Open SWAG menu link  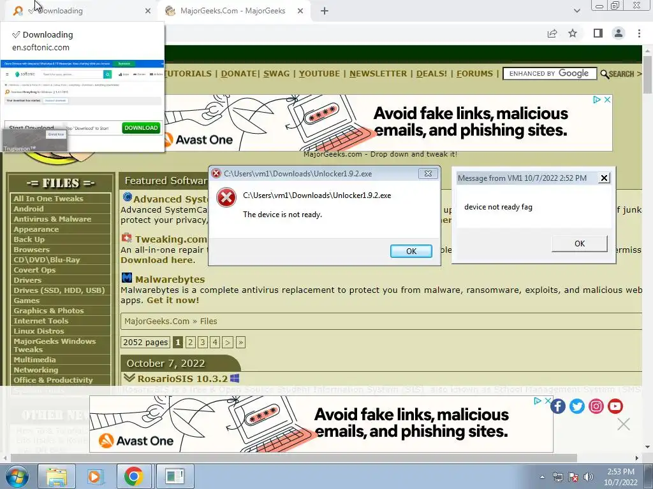(x=276, y=74)
